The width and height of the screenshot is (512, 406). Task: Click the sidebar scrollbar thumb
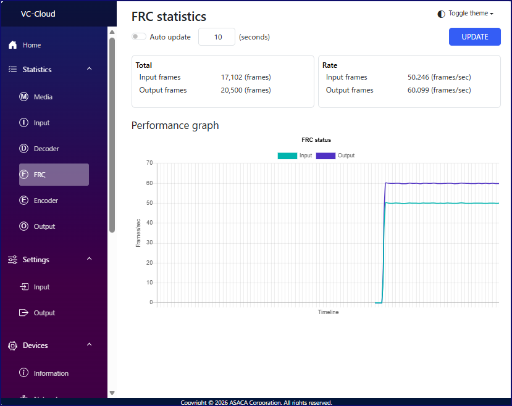(x=112, y=135)
